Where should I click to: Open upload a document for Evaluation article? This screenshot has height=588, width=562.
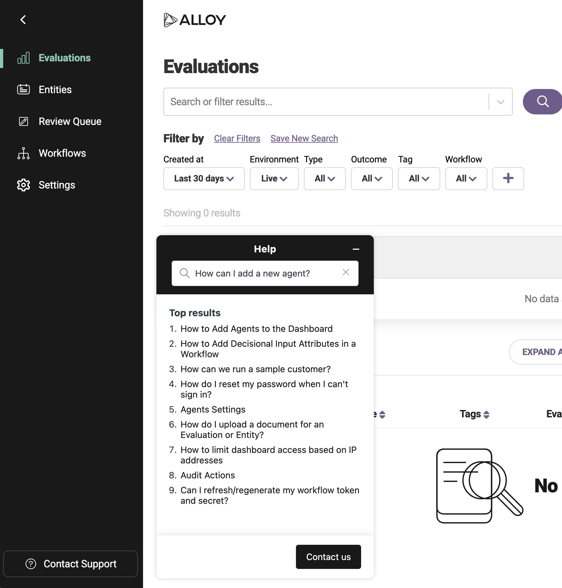[x=252, y=429]
